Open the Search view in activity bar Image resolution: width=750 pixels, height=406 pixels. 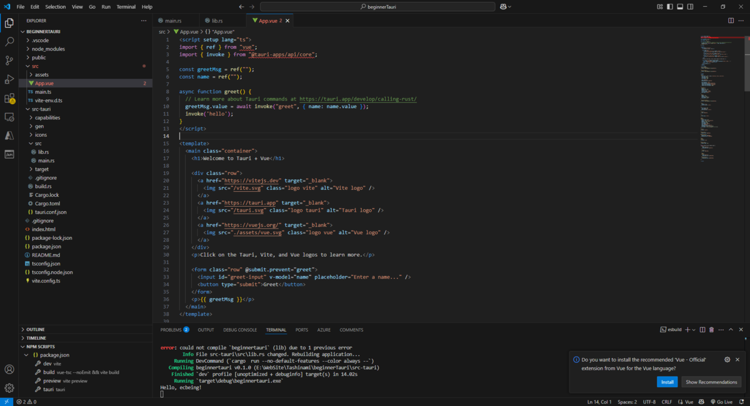pyautogui.click(x=9, y=42)
